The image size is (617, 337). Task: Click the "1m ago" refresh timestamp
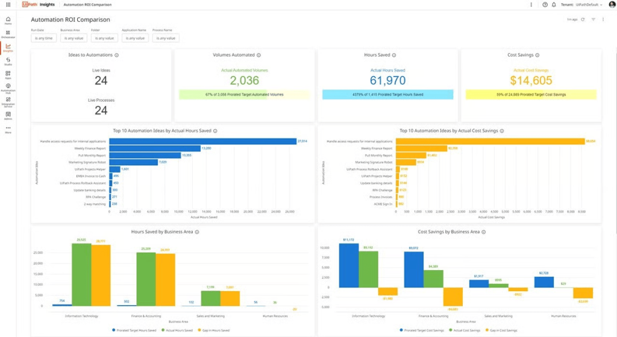(x=572, y=19)
